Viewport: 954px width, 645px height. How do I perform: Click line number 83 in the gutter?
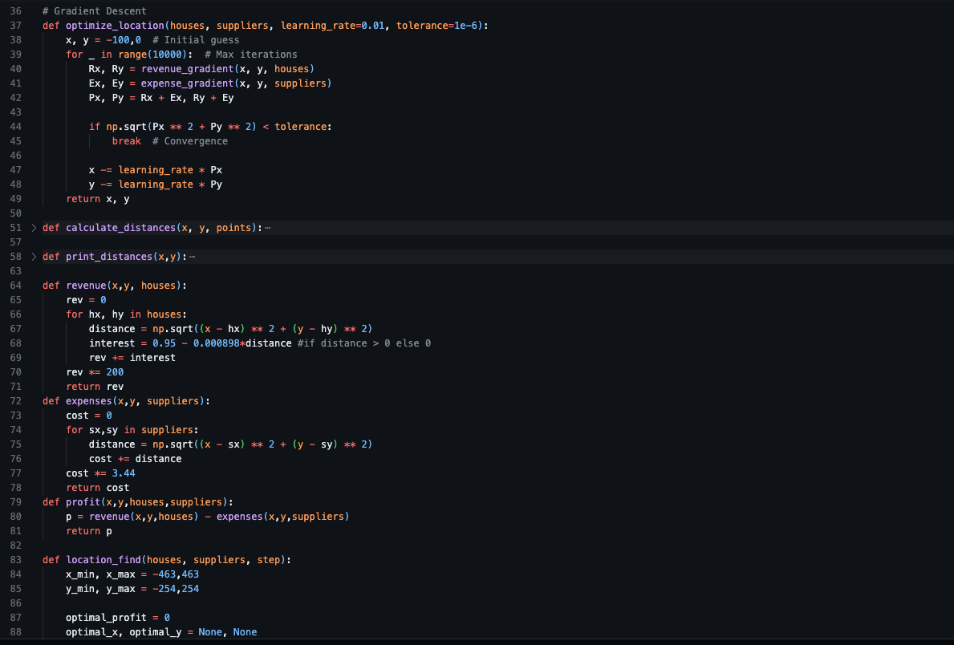15,560
